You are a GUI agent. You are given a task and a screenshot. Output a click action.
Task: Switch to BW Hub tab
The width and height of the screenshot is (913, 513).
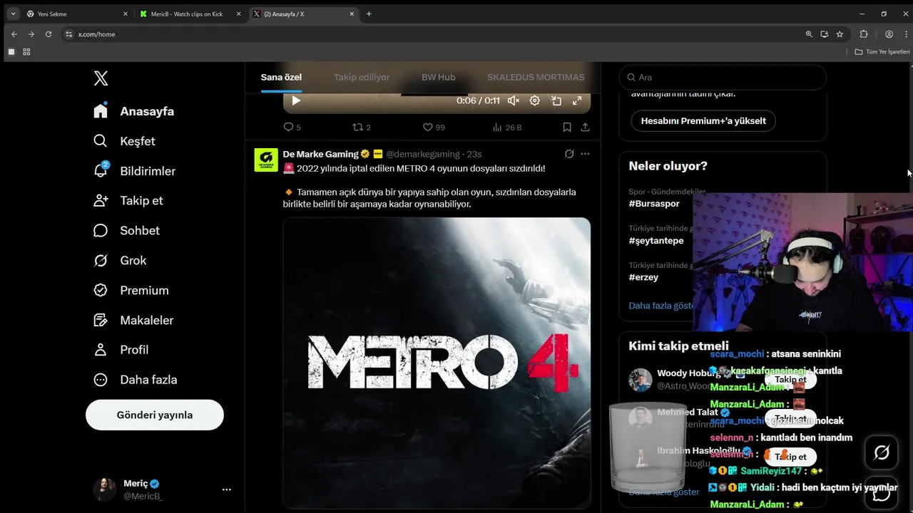(x=438, y=77)
